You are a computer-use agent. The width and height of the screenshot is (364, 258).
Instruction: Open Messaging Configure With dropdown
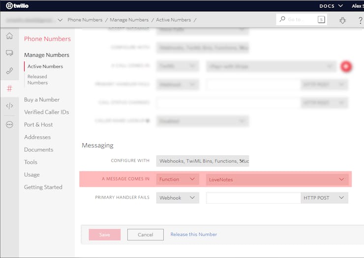[203, 161]
